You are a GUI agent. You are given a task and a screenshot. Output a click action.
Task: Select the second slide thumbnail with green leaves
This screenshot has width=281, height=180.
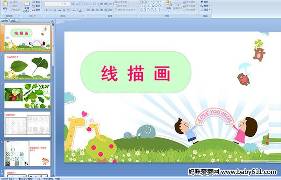pos(28,67)
